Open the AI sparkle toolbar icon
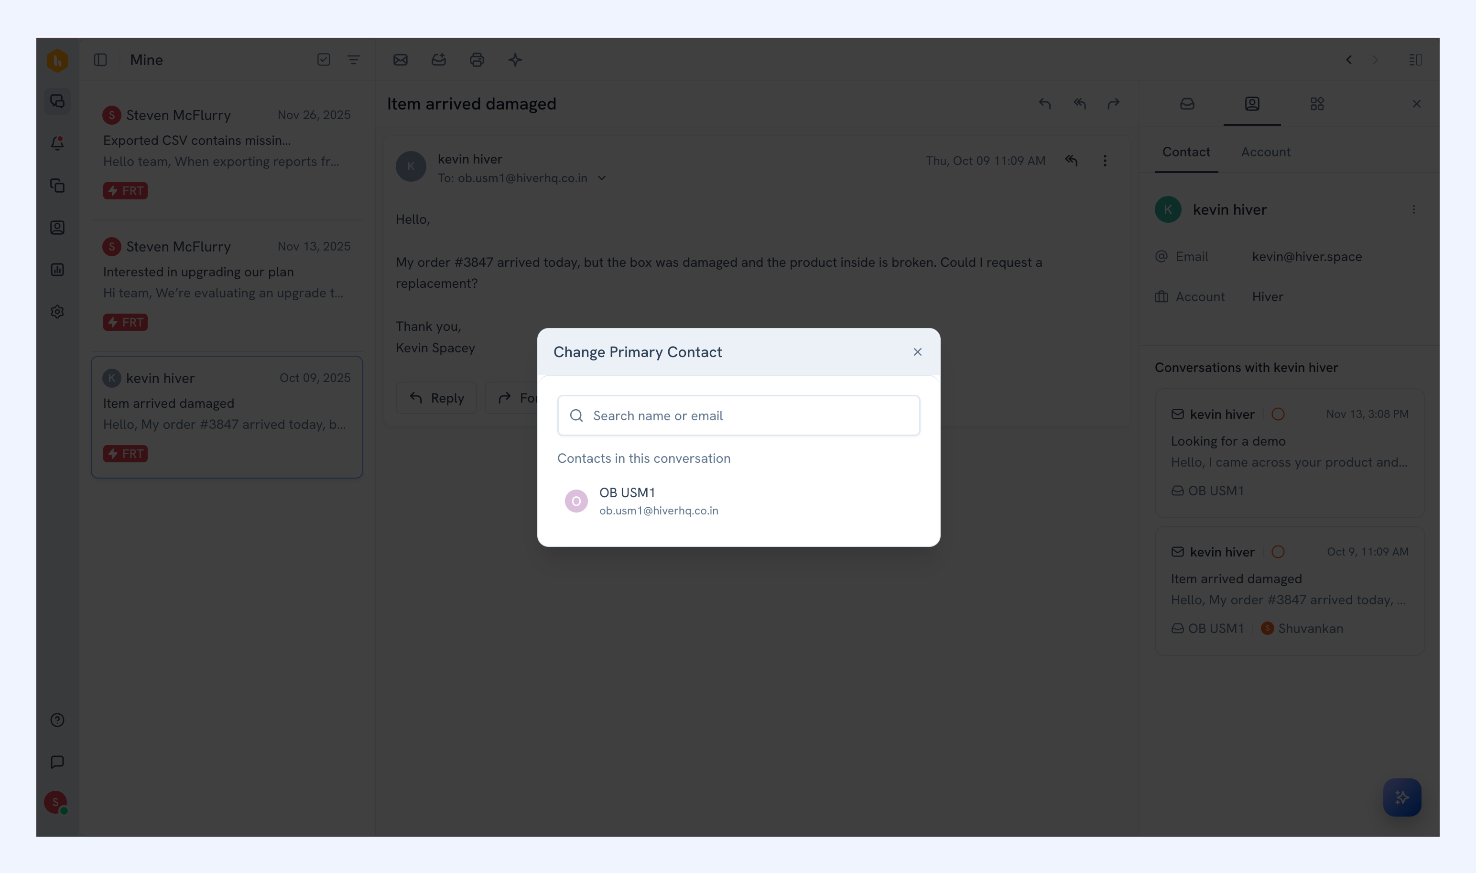 point(514,60)
